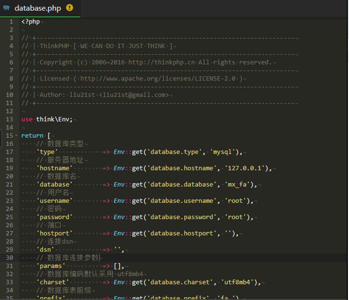Open the thinkphp.cn link in comment
This screenshot has width=349, height=300.
[157, 62]
